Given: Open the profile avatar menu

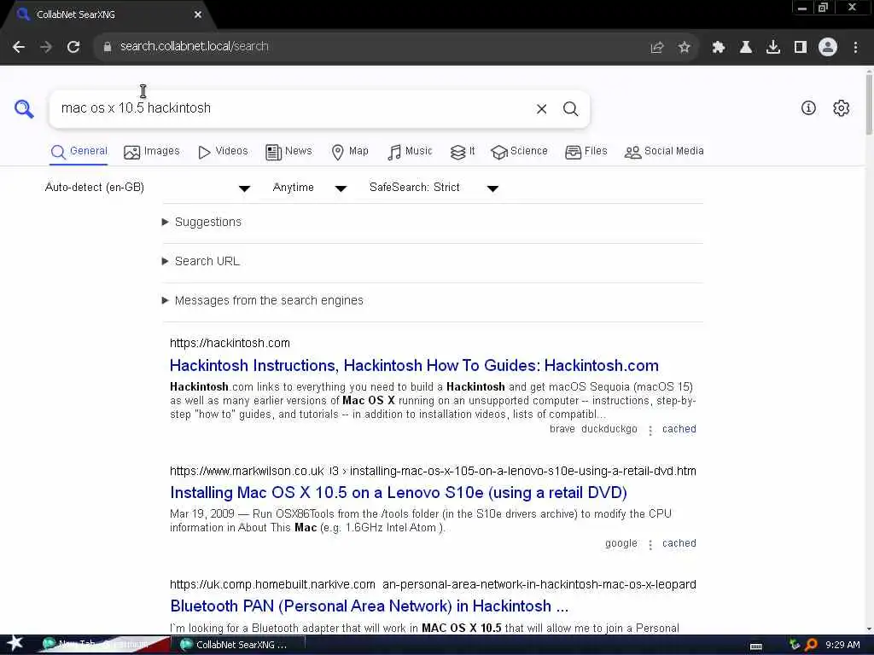Looking at the screenshot, I should [828, 47].
